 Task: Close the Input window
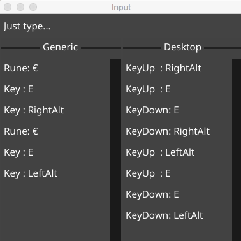(8, 7)
